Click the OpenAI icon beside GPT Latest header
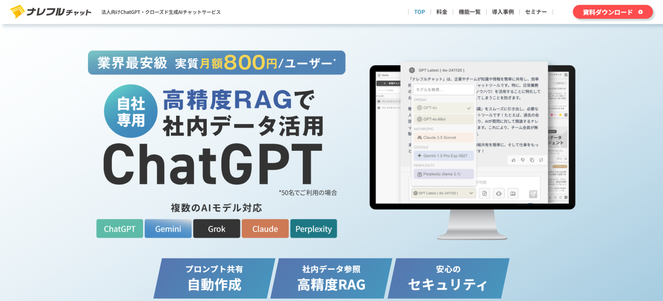This screenshot has height=301, width=663. (x=412, y=70)
